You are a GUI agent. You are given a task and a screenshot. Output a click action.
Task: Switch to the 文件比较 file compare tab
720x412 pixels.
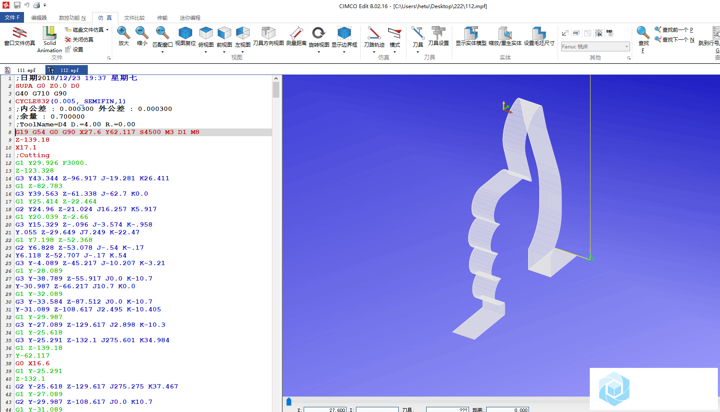(x=134, y=18)
